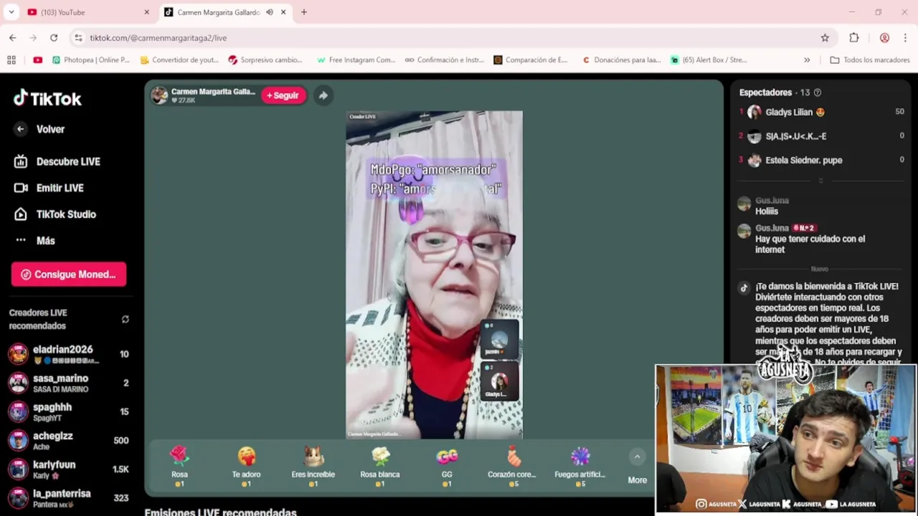918x516 pixels.
Task: Refresh recommended LIVE creators list
Action: coord(126,320)
